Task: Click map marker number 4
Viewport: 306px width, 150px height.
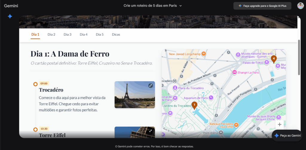Action: 274,59
